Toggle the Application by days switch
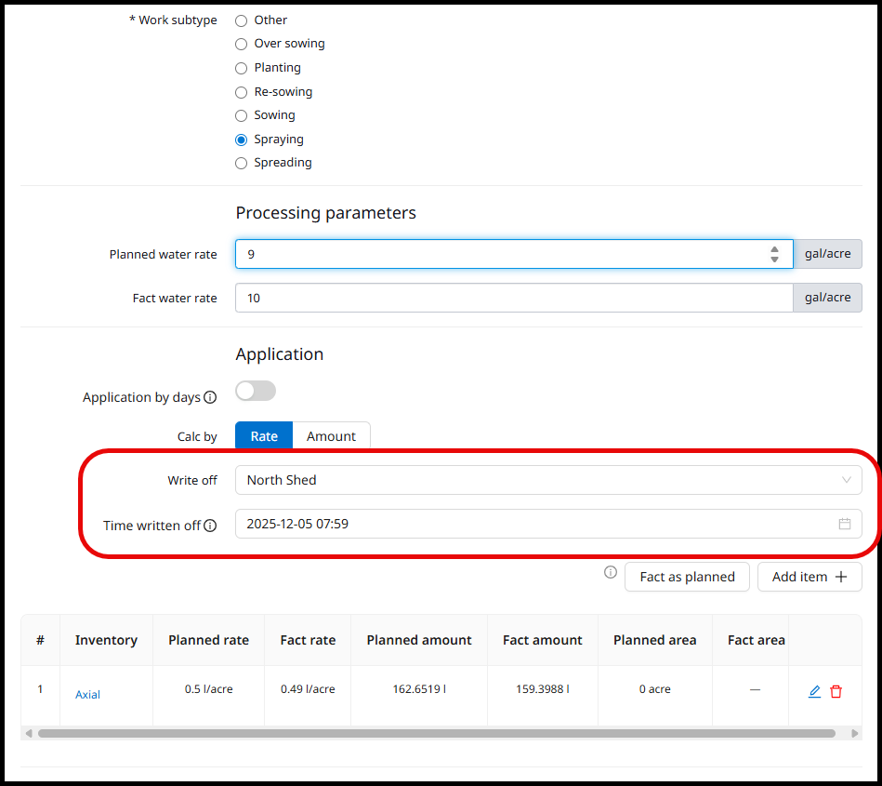This screenshot has height=786, width=882. (x=256, y=392)
